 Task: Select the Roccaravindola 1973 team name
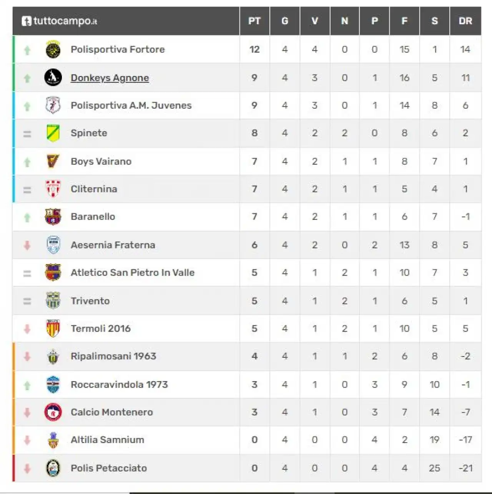pos(119,385)
